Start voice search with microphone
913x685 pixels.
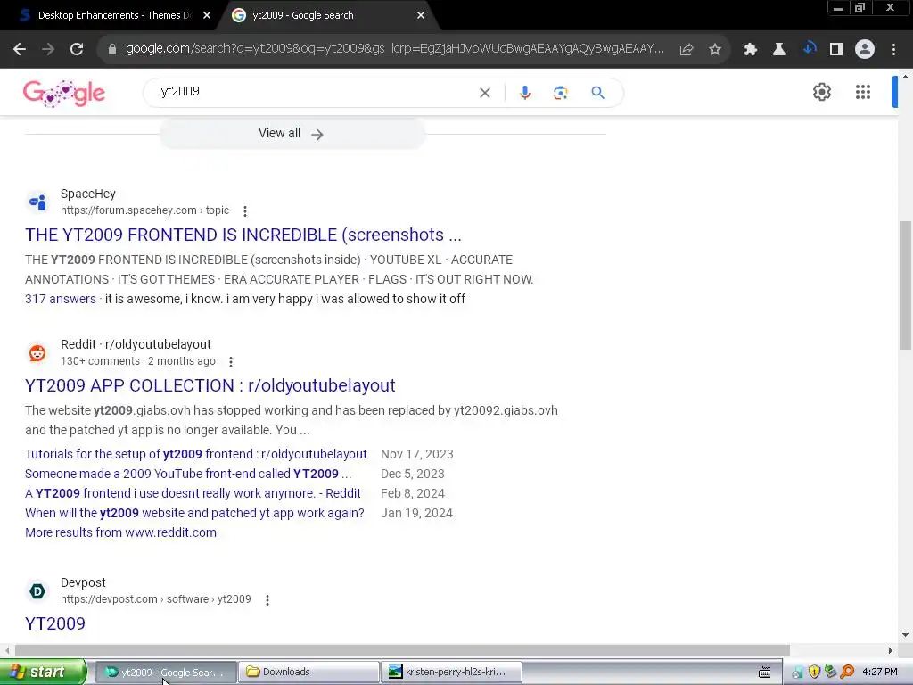[x=524, y=93]
